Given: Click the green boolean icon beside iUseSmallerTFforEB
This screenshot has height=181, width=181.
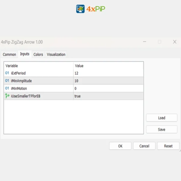Looking at the screenshot, I should coord(7,96).
